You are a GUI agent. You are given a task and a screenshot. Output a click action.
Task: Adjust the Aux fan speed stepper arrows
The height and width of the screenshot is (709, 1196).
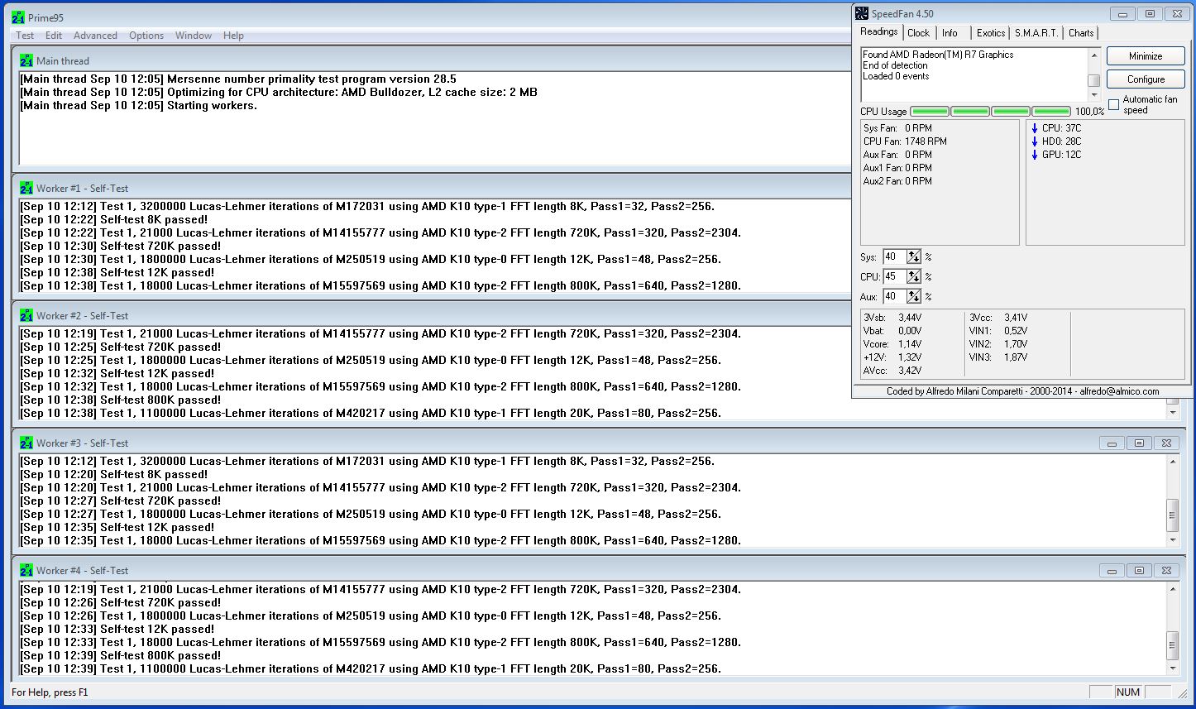pos(914,296)
